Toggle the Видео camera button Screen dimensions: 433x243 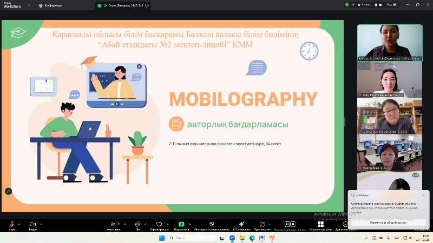point(32,224)
